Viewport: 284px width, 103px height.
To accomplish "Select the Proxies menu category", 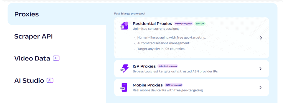I will click(x=26, y=14).
